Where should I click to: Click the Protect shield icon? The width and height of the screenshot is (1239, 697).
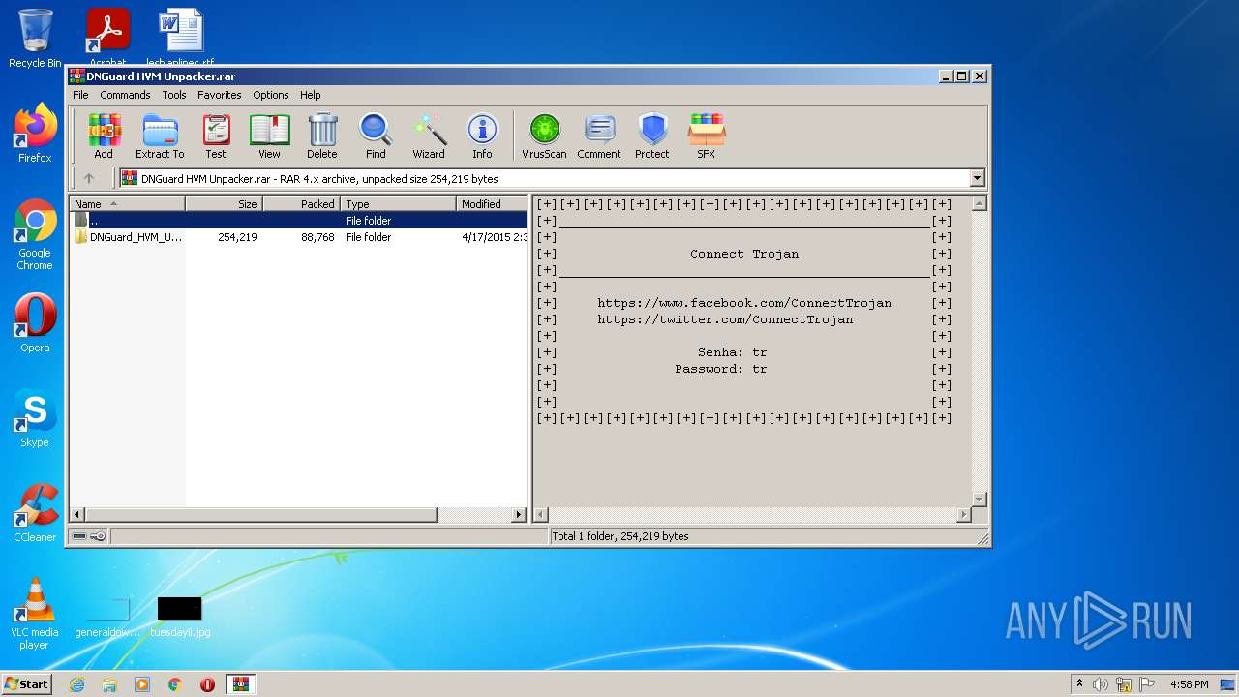click(652, 136)
